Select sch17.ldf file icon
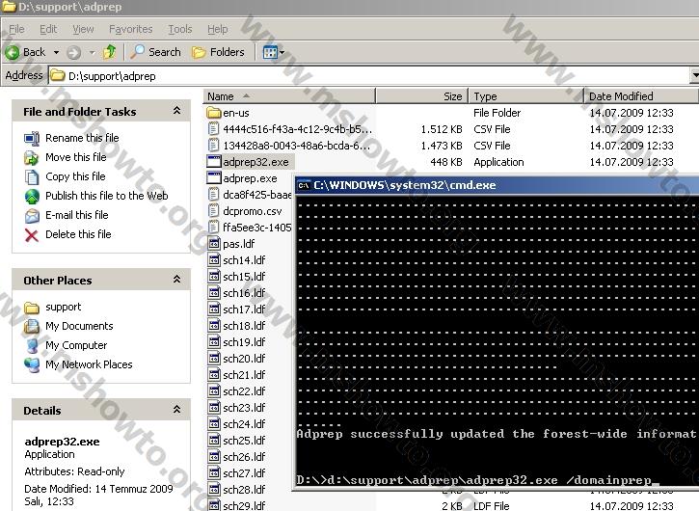The height and width of the screenshot is (511, 699). 214,309
